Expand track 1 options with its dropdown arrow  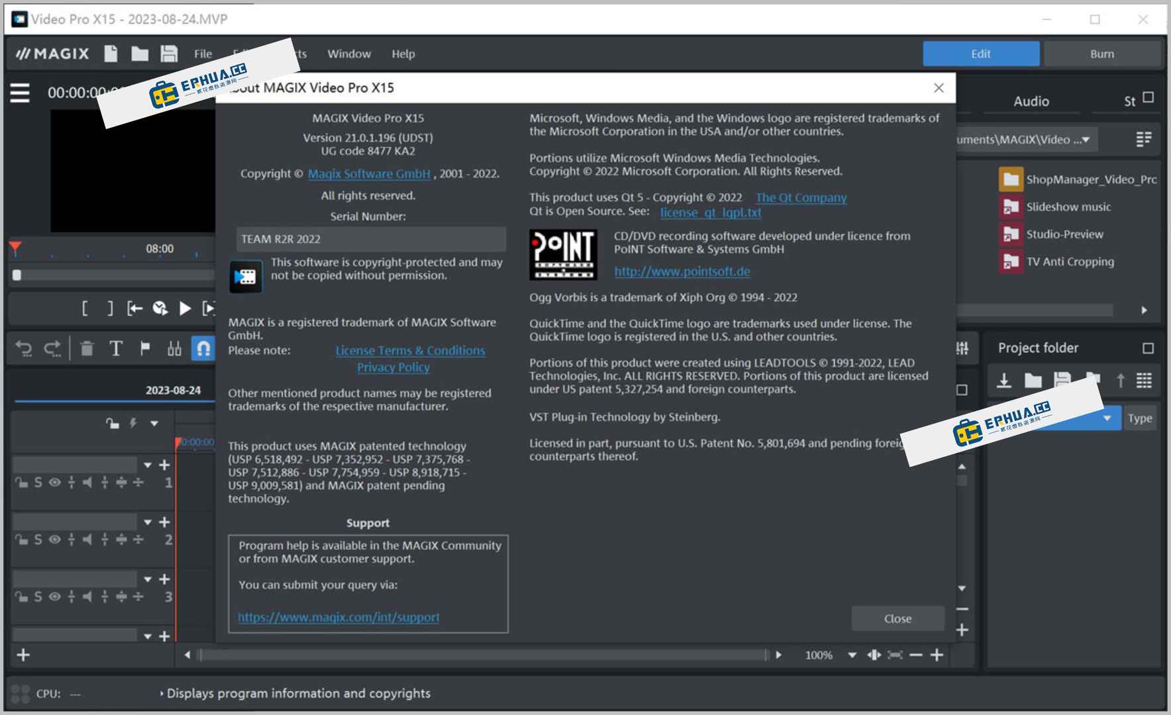[148, 464]
